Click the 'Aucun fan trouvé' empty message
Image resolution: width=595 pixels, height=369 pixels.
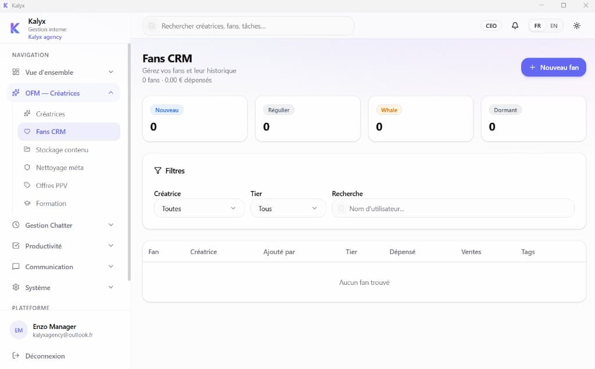point(364,282)
